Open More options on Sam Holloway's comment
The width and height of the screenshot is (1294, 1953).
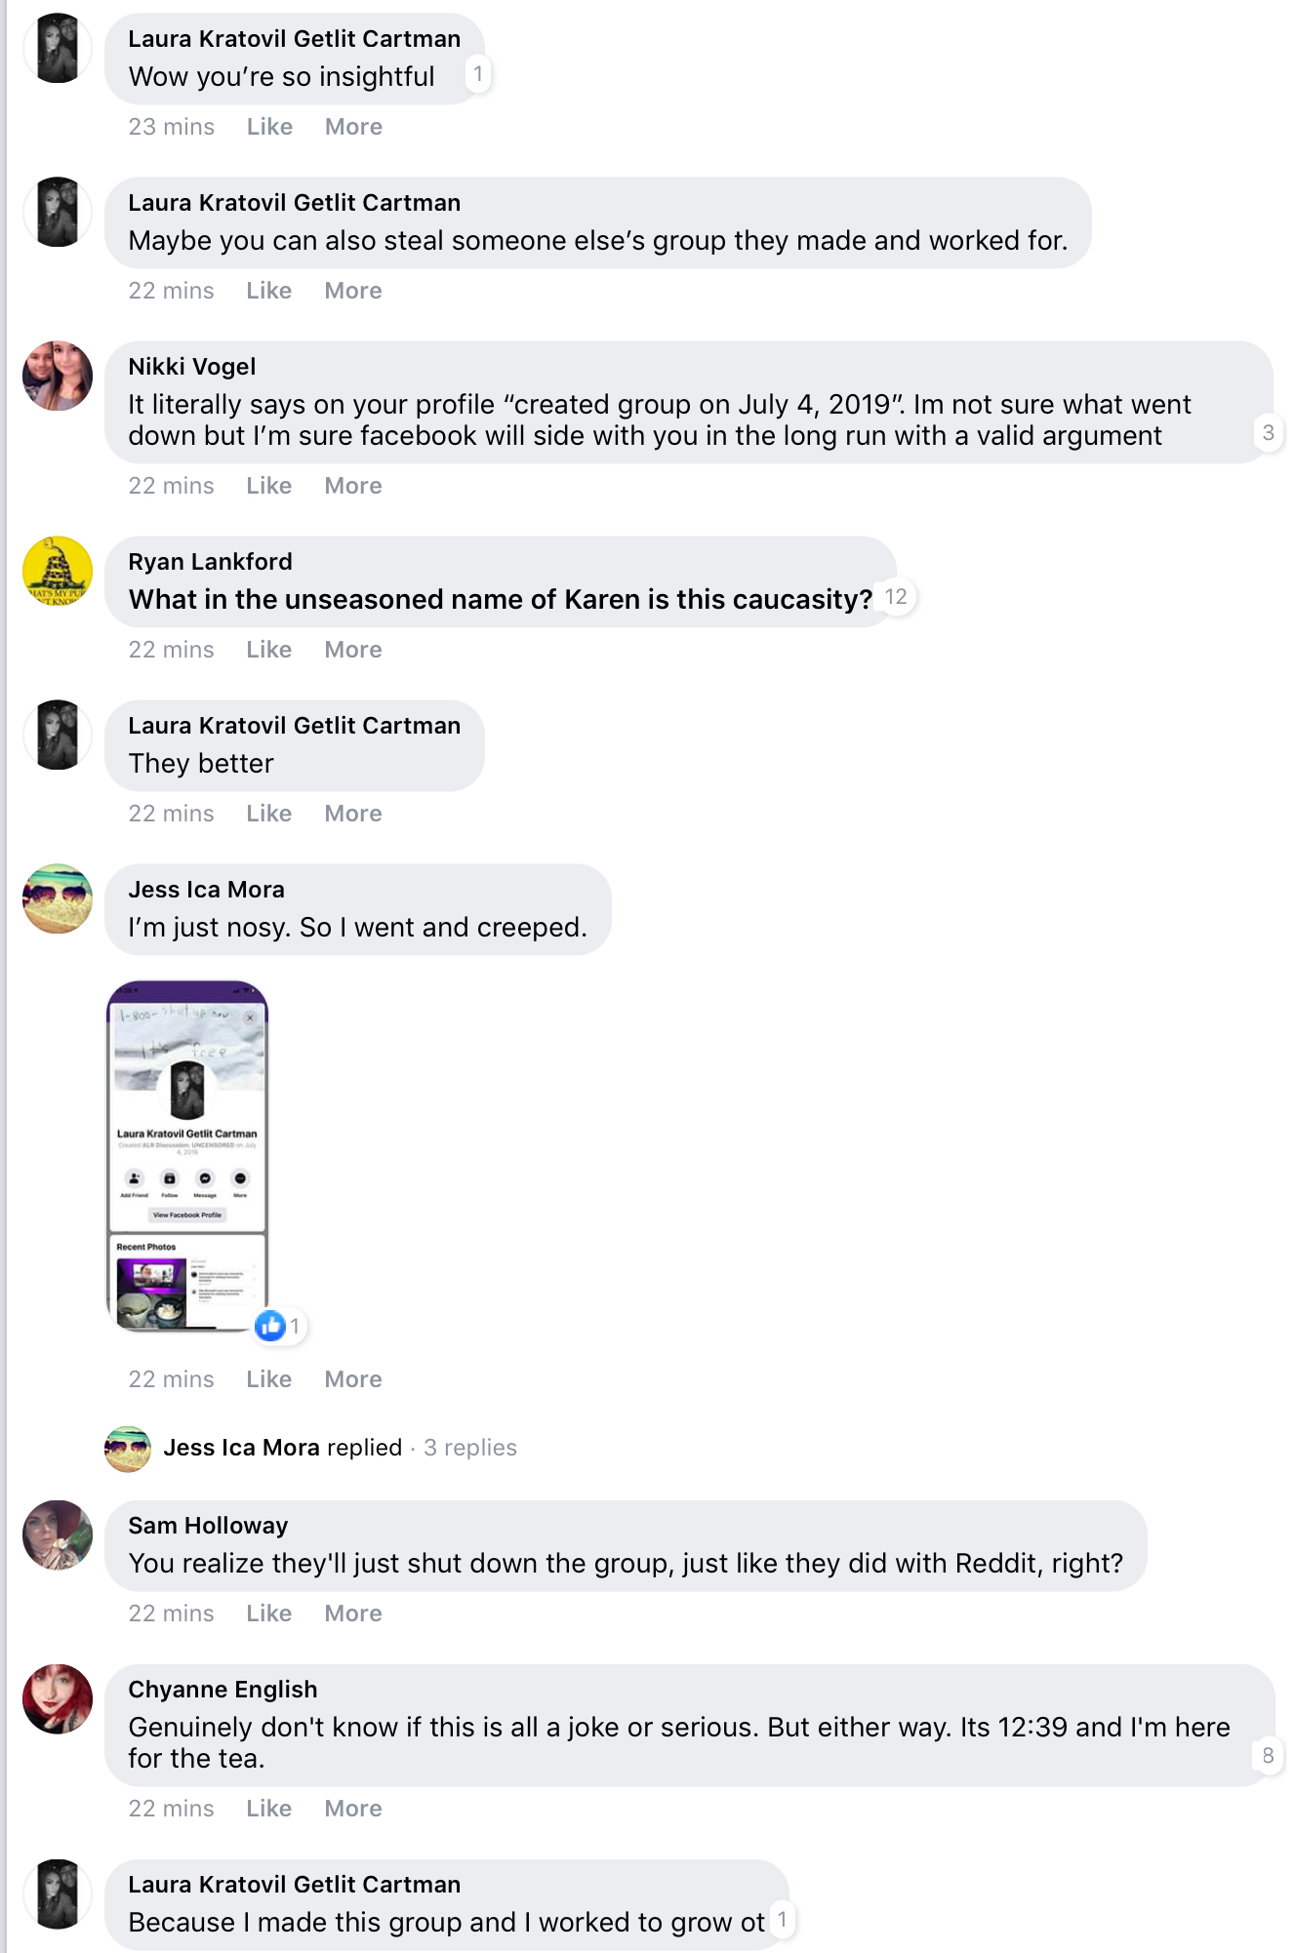pyautogui.click(x=353, y=1614)
